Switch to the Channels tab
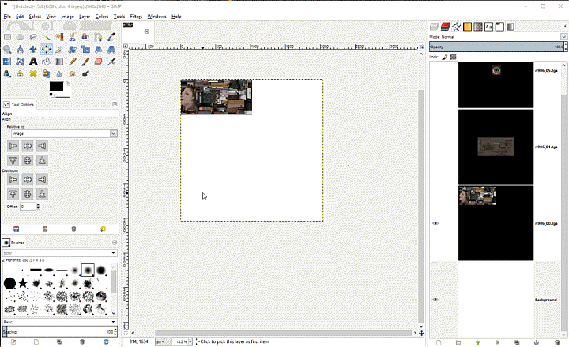The image size is (569, 347). (445, 27)
